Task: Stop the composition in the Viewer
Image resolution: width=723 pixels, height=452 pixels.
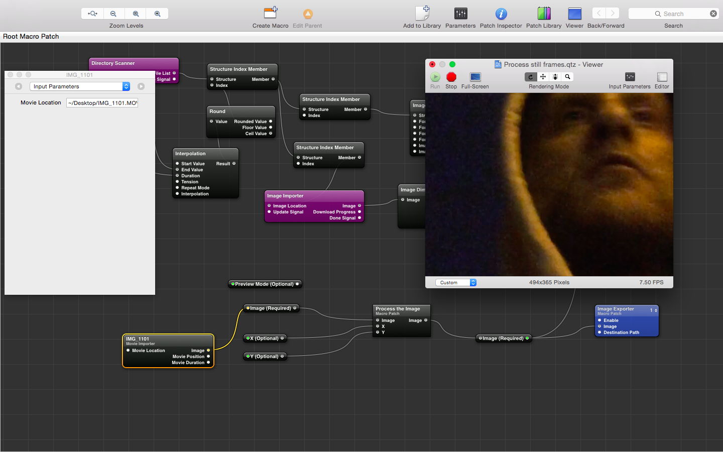Action: (451, 77)
